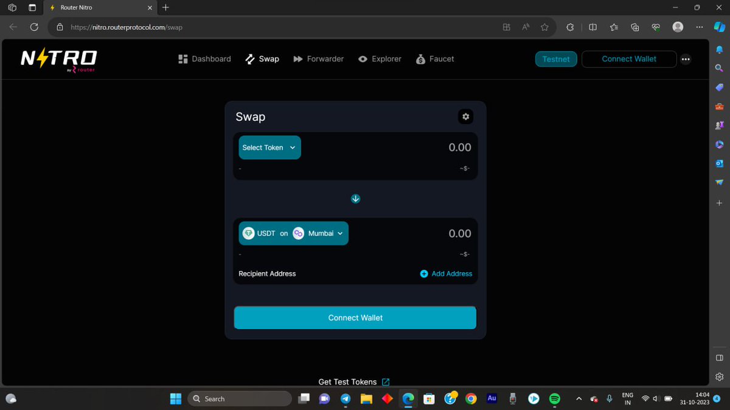Open Edge sidebar settings gear at bottom
The image size is (730, 410).
[719, 377]
